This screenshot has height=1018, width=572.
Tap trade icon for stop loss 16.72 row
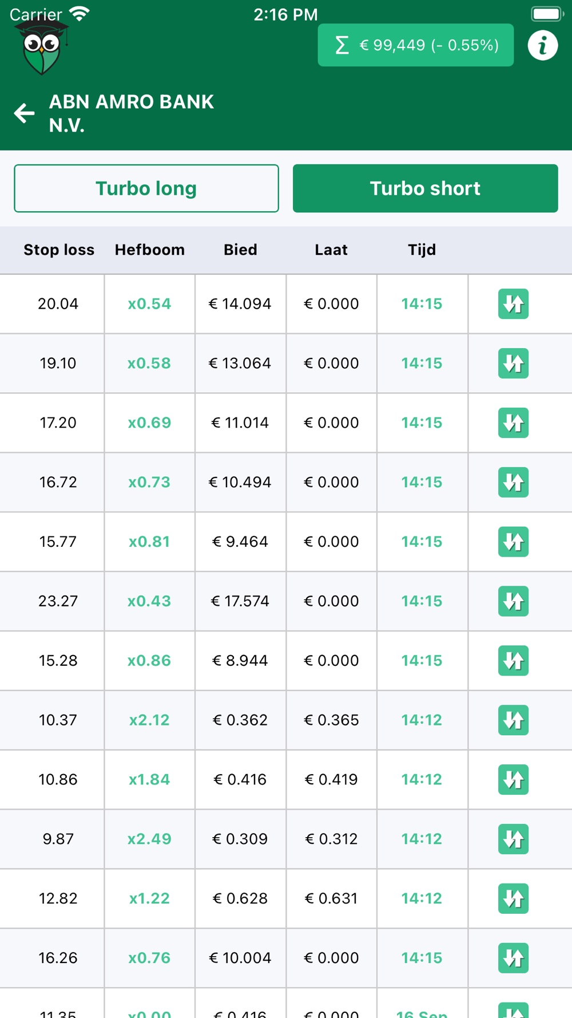513,483
